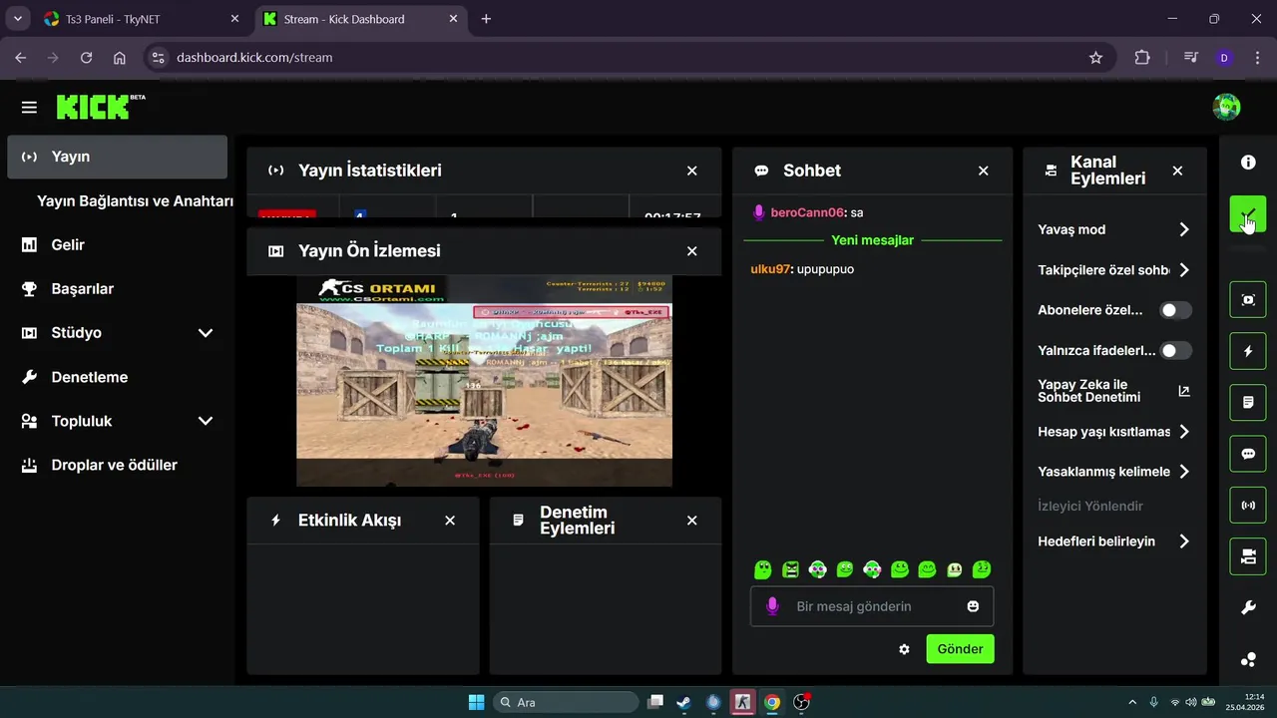1277x718 pixels.
Task: Open the hamburger navigation menu
Action: point(29,107)
